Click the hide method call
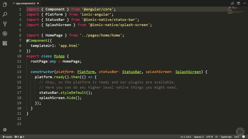The image size is (248, 139). [x=71, y=98]
